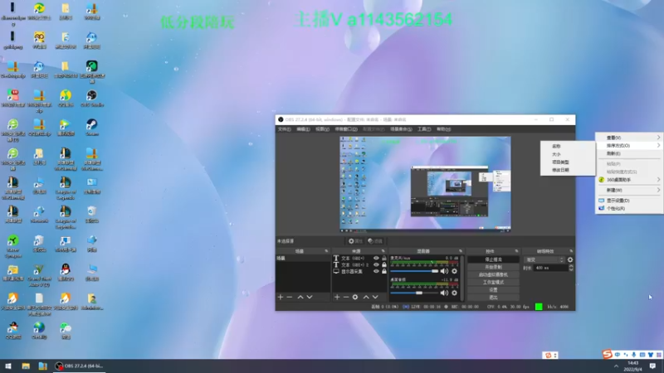Add a new source with the plus button

coord(337,298)
